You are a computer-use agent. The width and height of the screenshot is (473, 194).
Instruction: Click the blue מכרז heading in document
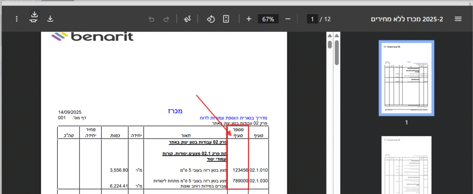coord(174,111)
